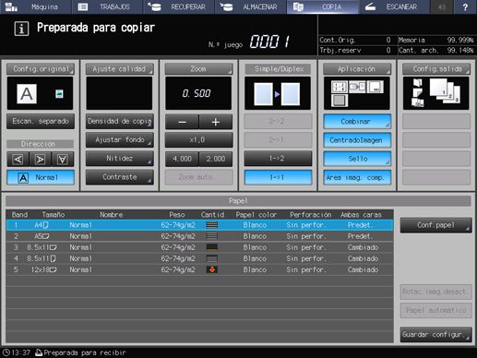Select tray 2 A5 paper row
The width and height of the screenshot is (477, 358).
point(199,236)
